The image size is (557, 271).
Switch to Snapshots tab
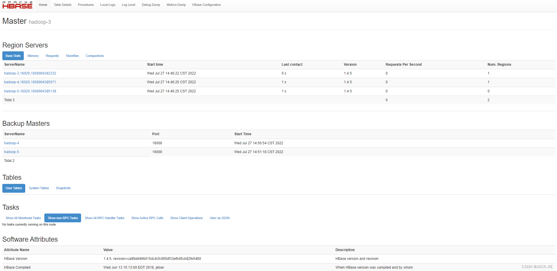[63, 188]
